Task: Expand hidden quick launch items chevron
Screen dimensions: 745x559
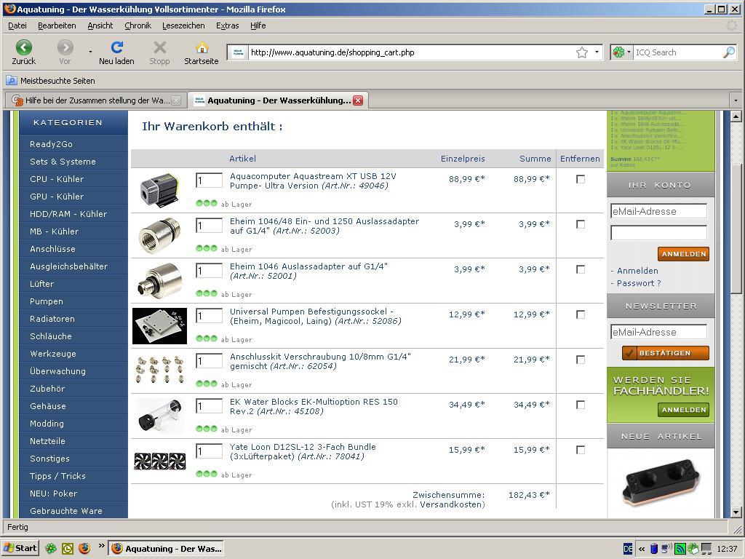Action: pyautogui.click(x=101, y=546)
